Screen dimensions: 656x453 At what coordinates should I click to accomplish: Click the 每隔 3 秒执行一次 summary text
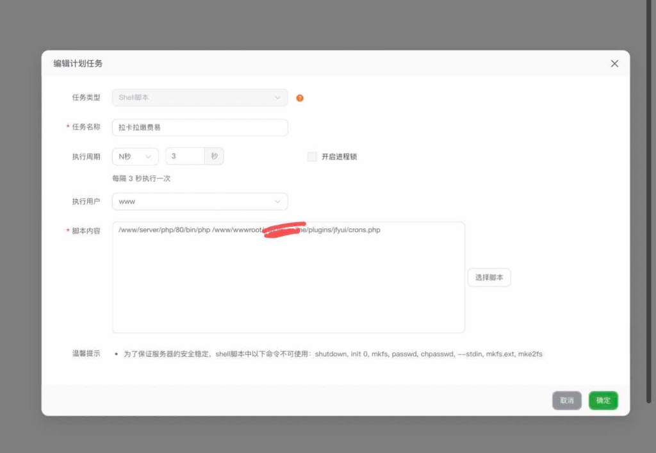[x=142, y=177]
